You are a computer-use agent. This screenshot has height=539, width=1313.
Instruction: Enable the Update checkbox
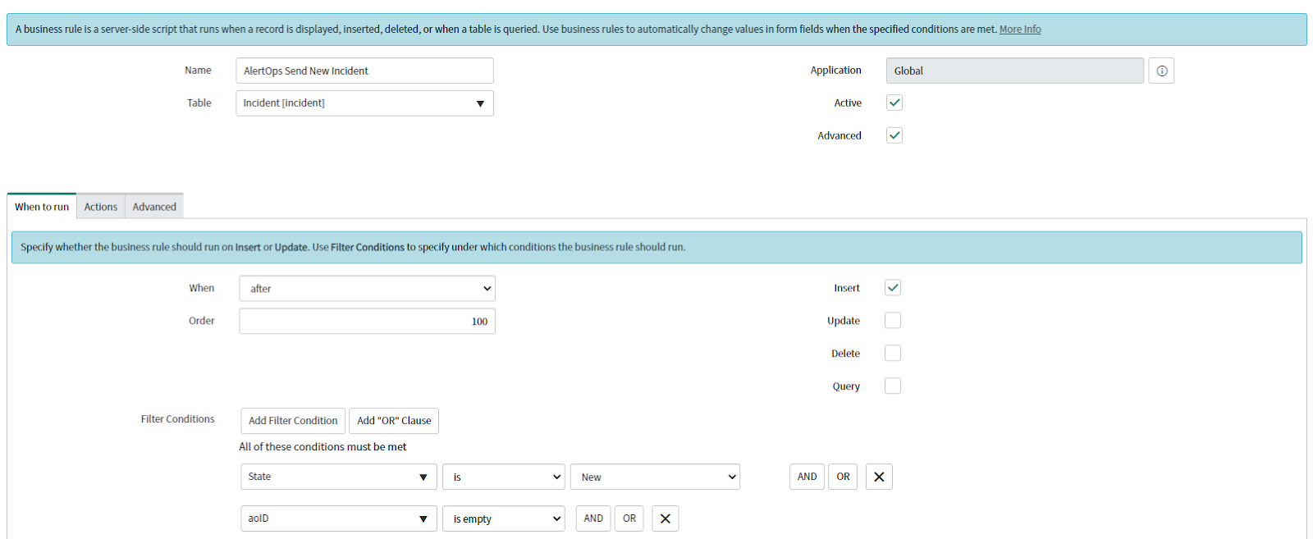[893, 321]
